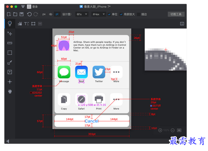Image resolution: width=208 pixels, height=151 pixels.
Task: Save the project with the floppy icon
Action: pos(21,14)
